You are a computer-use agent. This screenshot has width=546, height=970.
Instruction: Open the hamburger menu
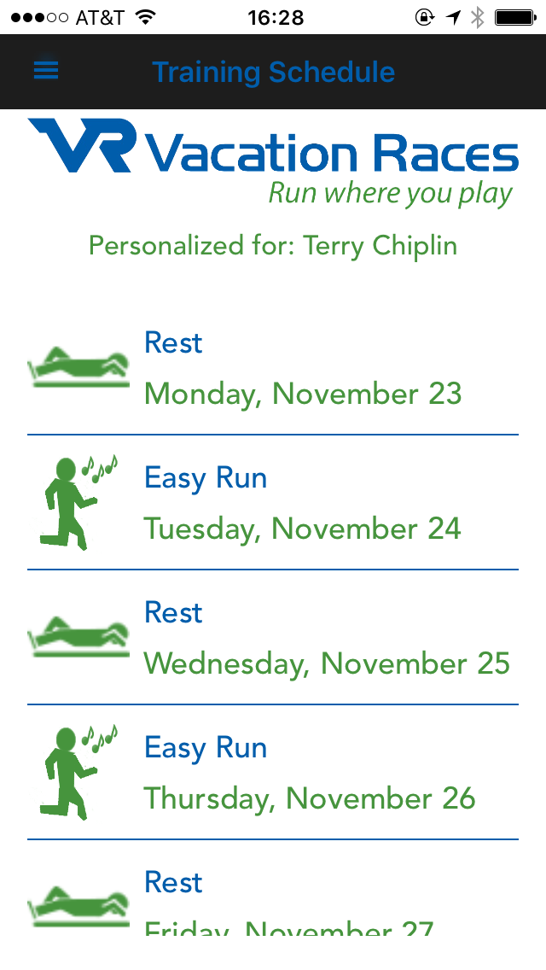[x=46, y=70]
